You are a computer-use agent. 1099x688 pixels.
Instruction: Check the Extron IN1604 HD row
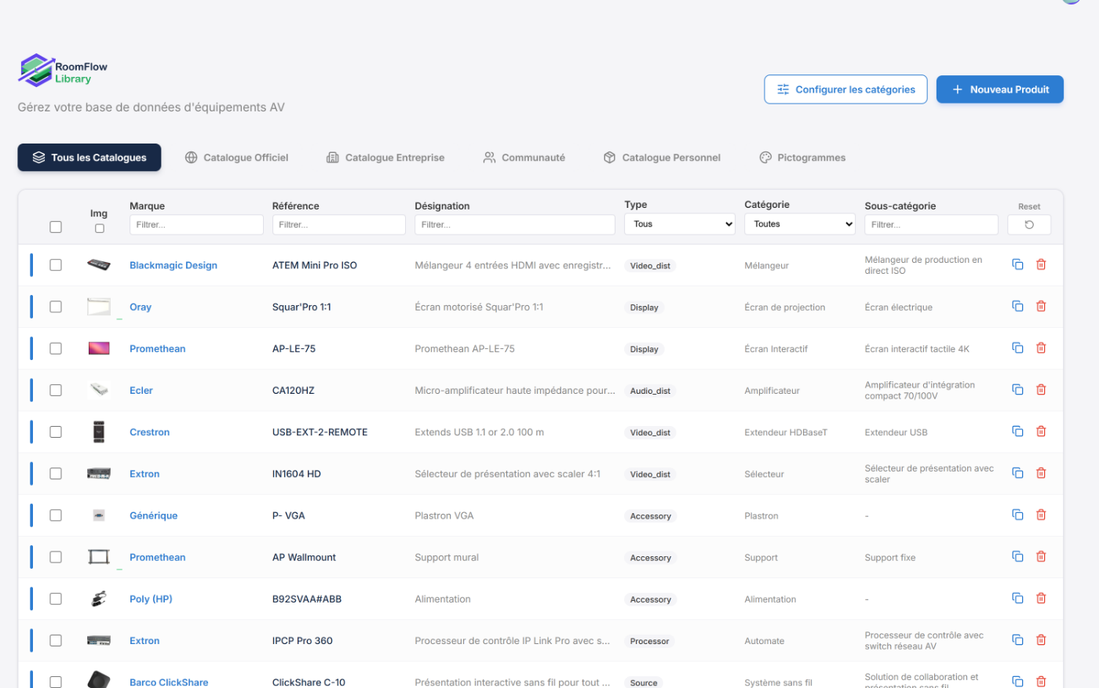(56, 473)
